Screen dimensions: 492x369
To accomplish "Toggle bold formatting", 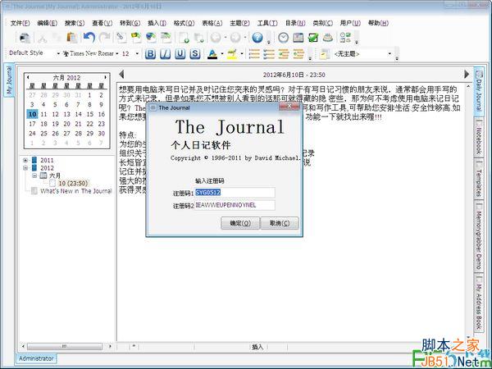I will [x=150, y=54].
